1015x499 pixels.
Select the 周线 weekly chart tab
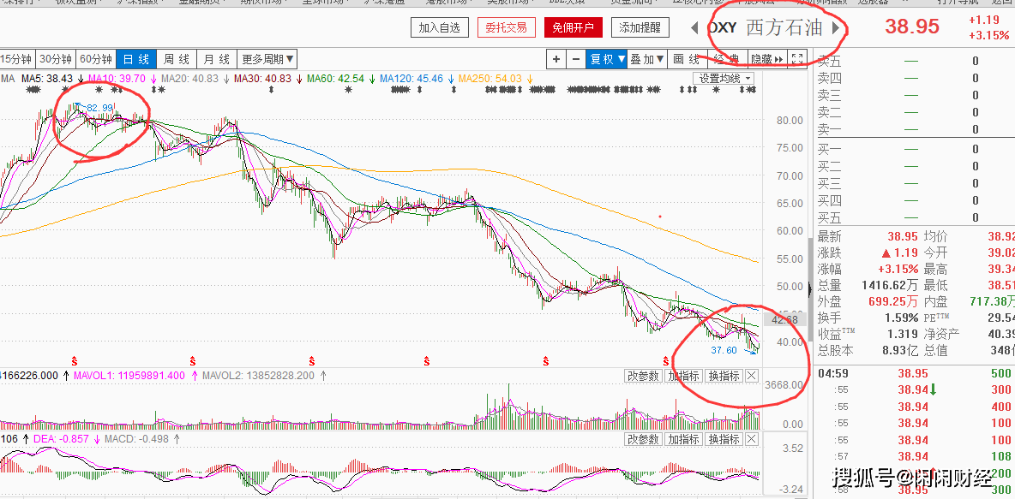click(x=176, y=59)
